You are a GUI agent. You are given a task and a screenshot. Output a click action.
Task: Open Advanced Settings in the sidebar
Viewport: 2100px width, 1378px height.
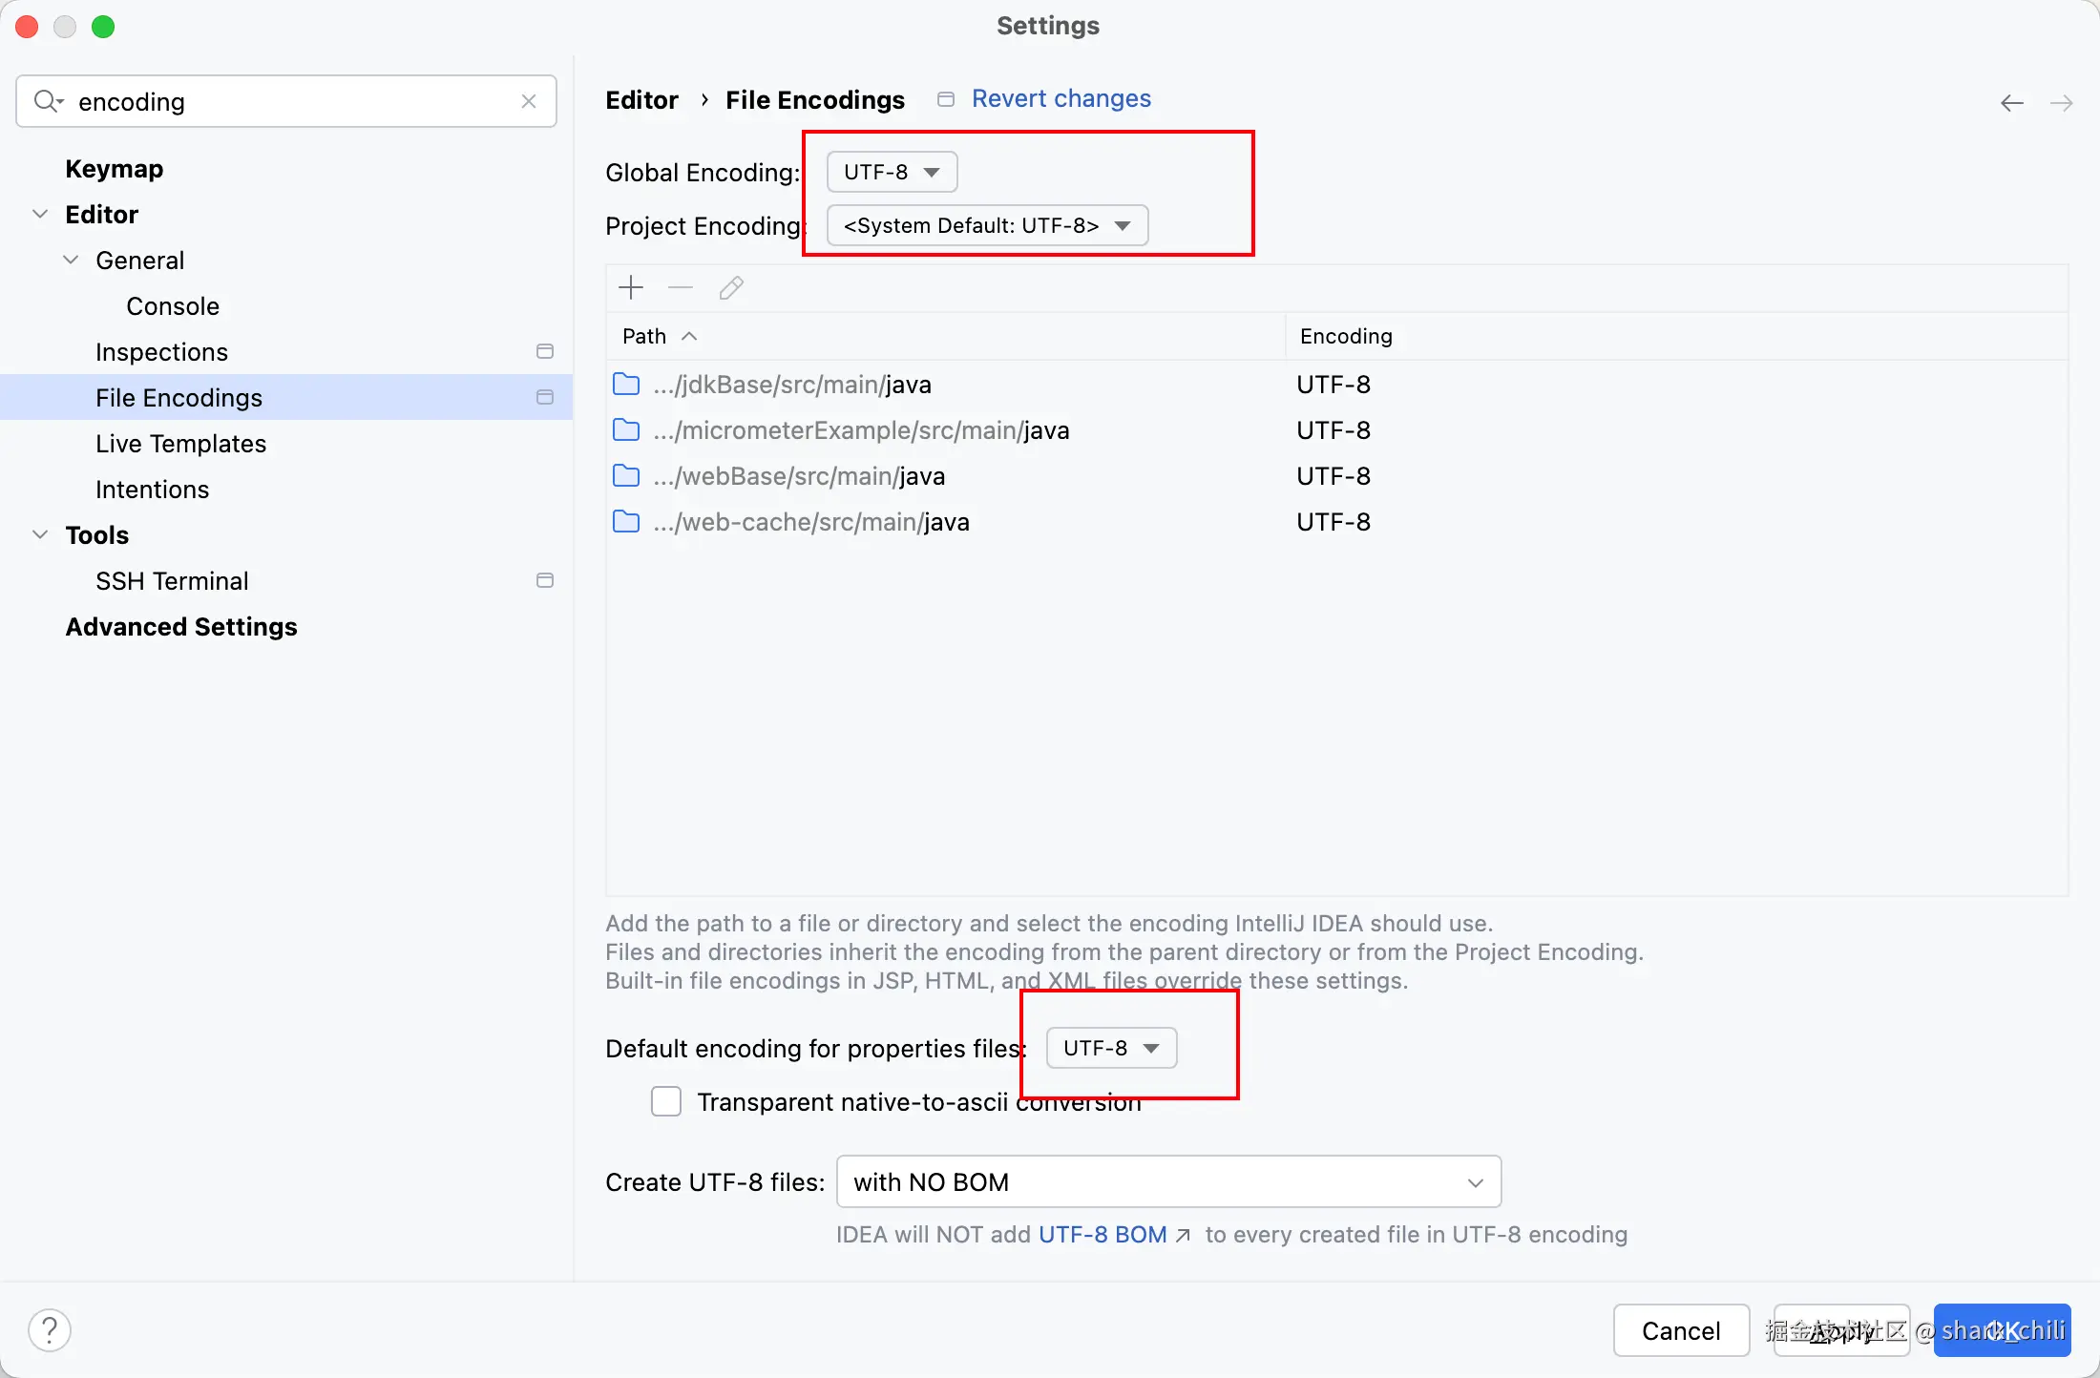point(181,627)
